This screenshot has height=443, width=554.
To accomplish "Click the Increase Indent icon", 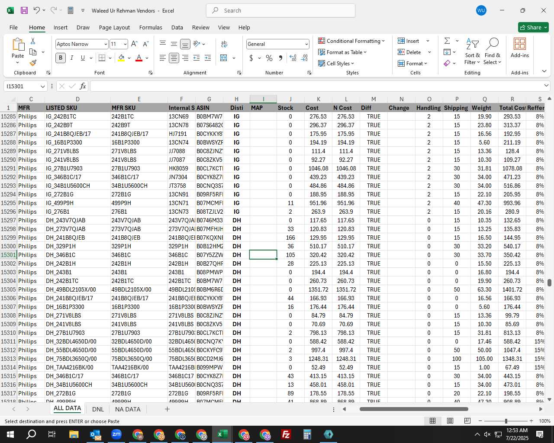I will tap(208, 58).
